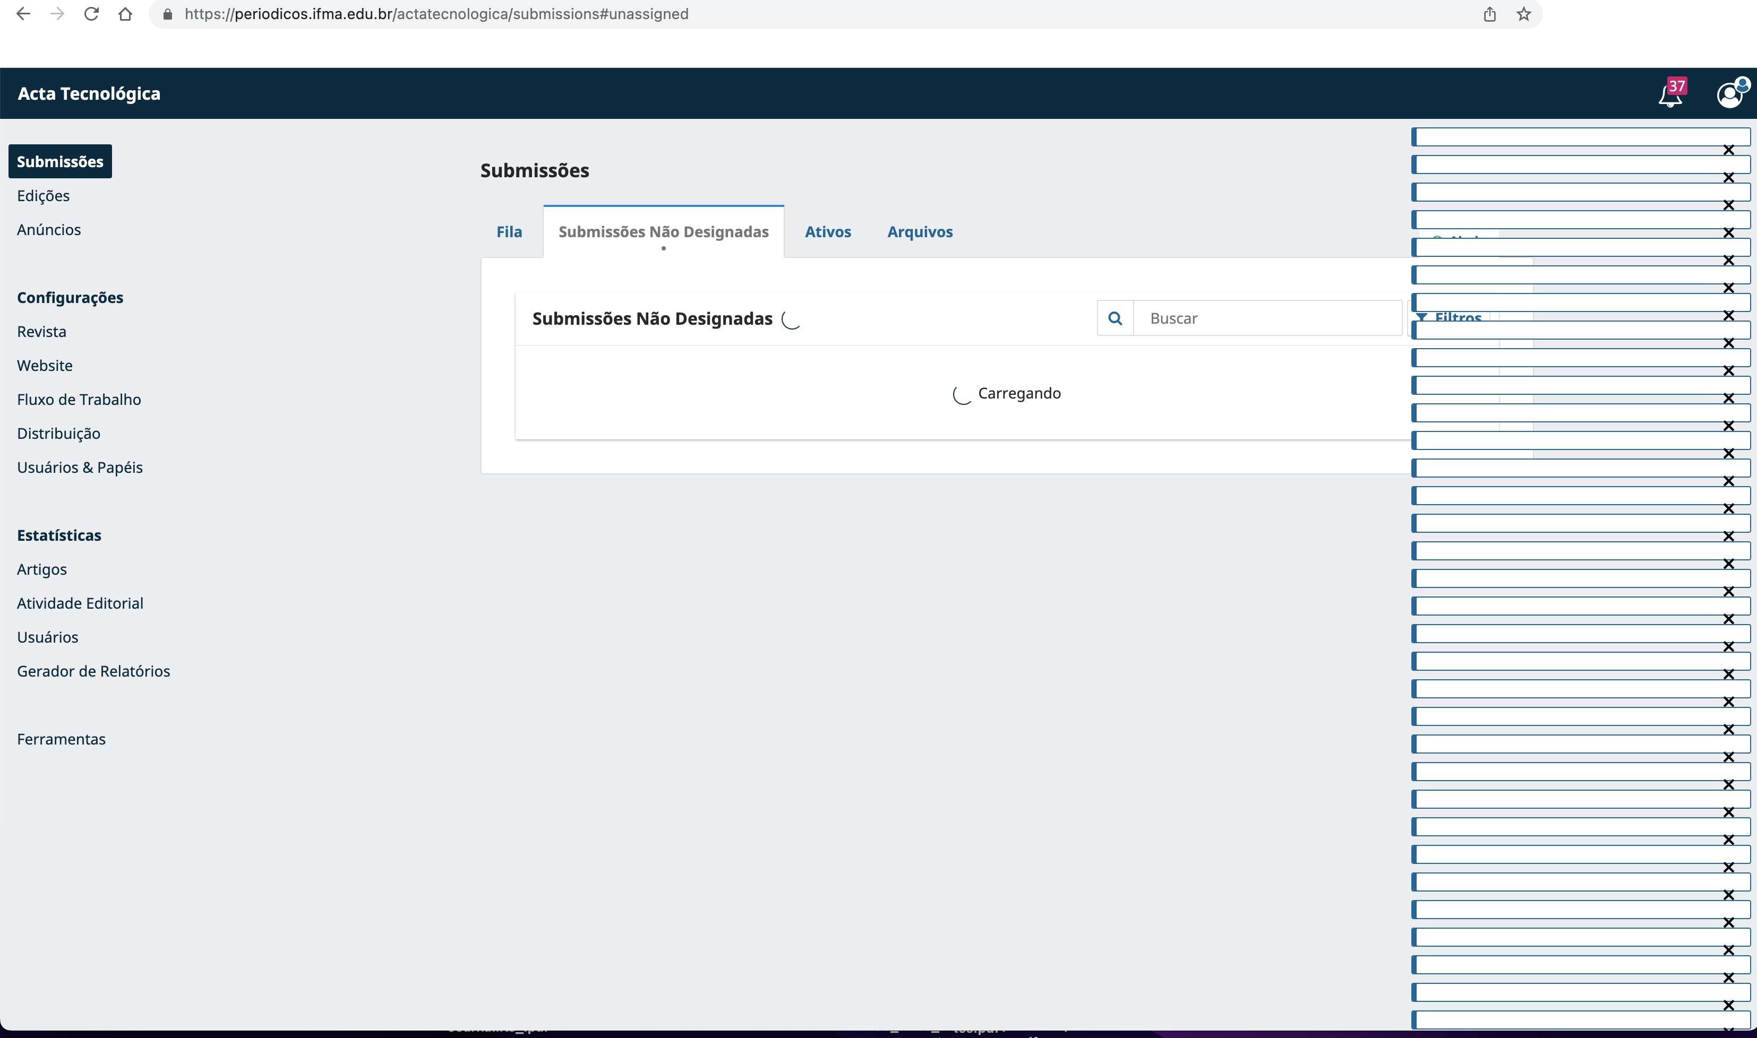This screenshot has height=1038, width=1757.
Task: Go to the browser home icon
Action: pos(125,14)
